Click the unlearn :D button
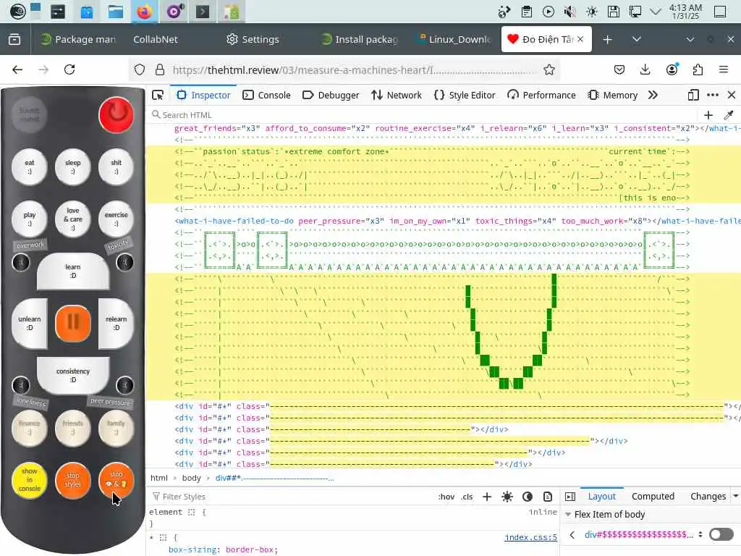Screen dimensions: 741x556 (x=29, y=324)
